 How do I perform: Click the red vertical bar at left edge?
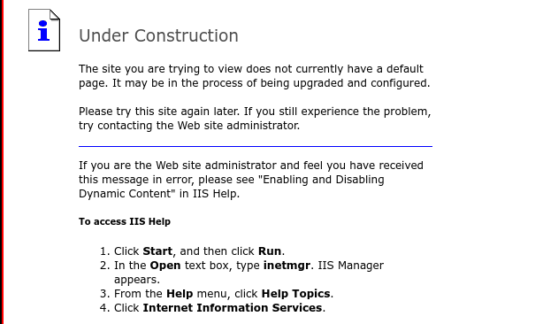click(x=2, y=162)
